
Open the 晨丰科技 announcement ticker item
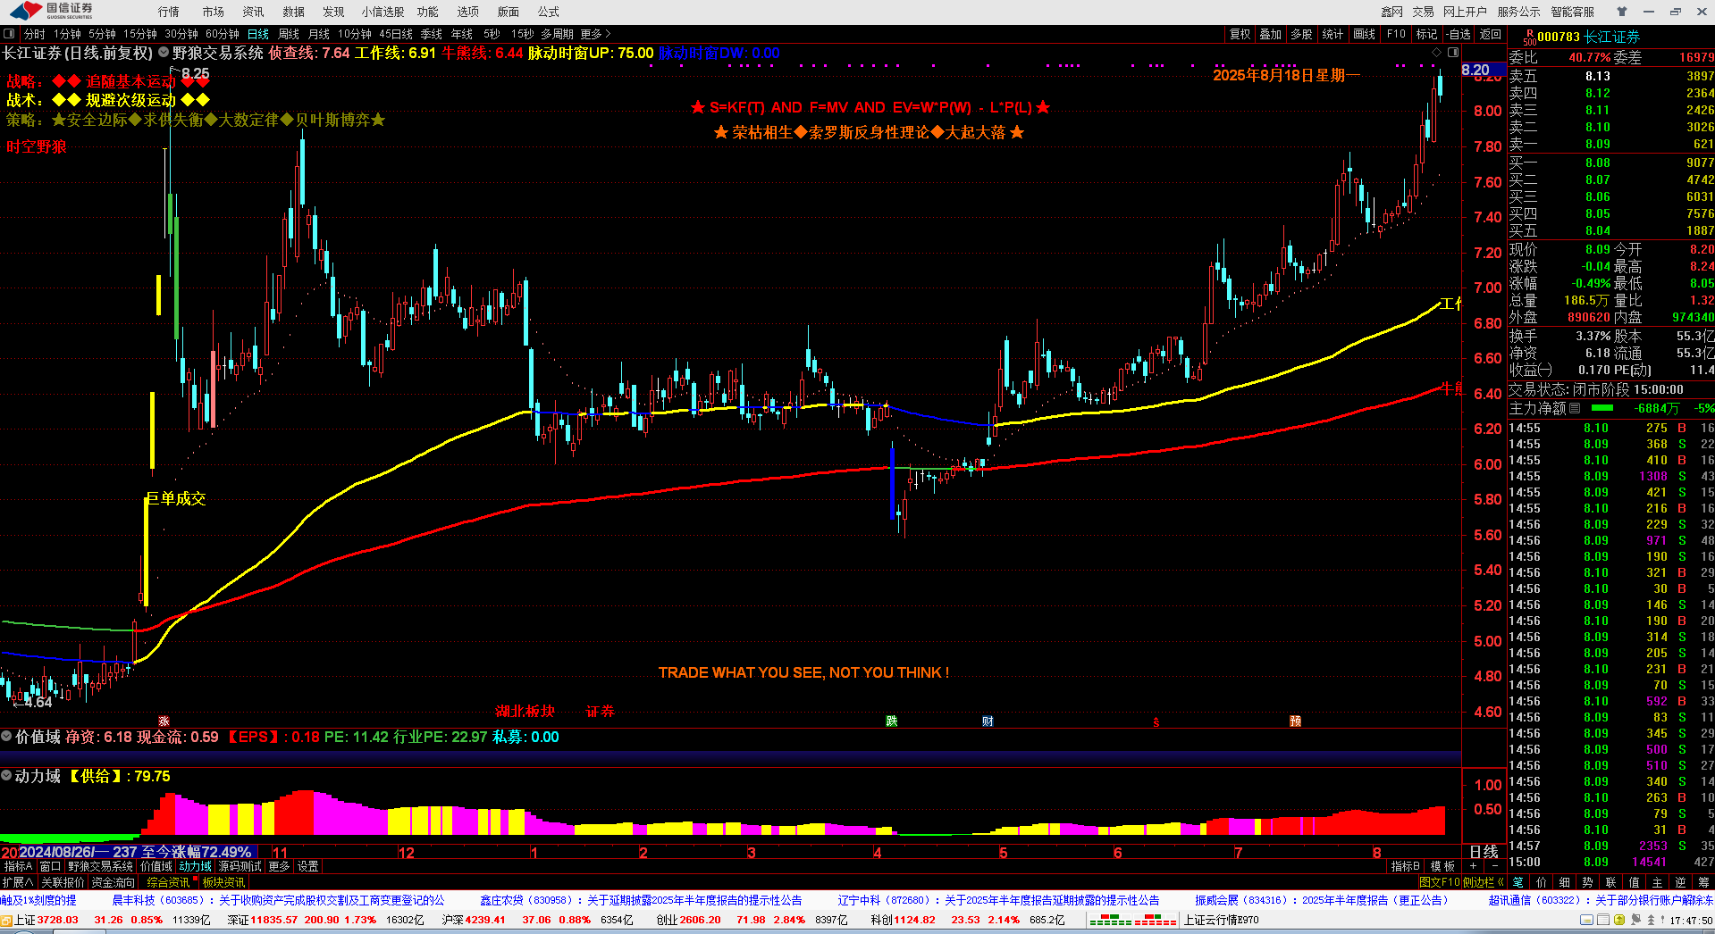tap(278, 900)
